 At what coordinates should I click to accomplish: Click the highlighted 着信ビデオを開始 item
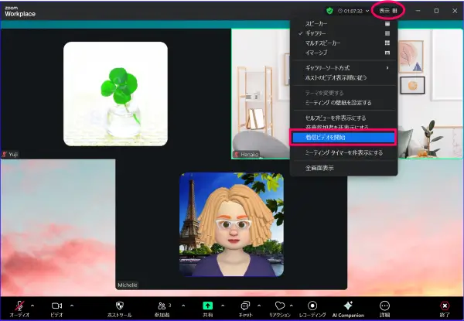pos(344,137)
